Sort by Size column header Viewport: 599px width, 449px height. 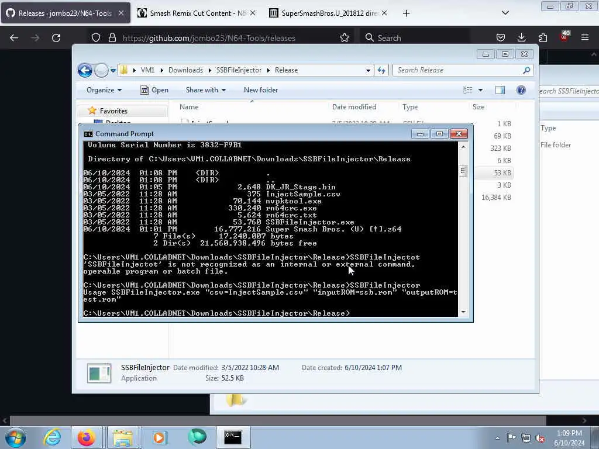tap(478, 107)
